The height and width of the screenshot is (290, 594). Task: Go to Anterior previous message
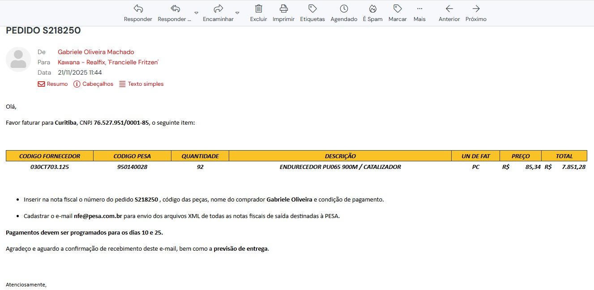click(x=449, y=9)
